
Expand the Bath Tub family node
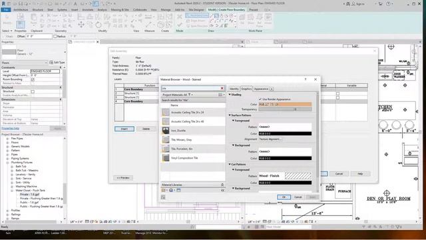(x=12, y=167)
